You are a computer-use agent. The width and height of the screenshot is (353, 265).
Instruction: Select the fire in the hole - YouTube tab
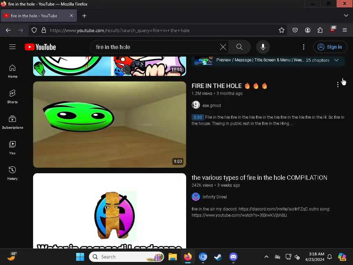(39, 16)
